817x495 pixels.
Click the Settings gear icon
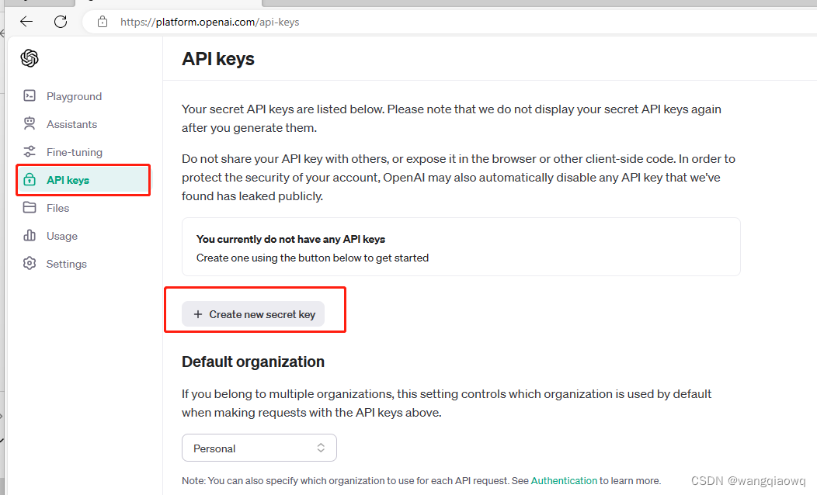tap(30, 263)
